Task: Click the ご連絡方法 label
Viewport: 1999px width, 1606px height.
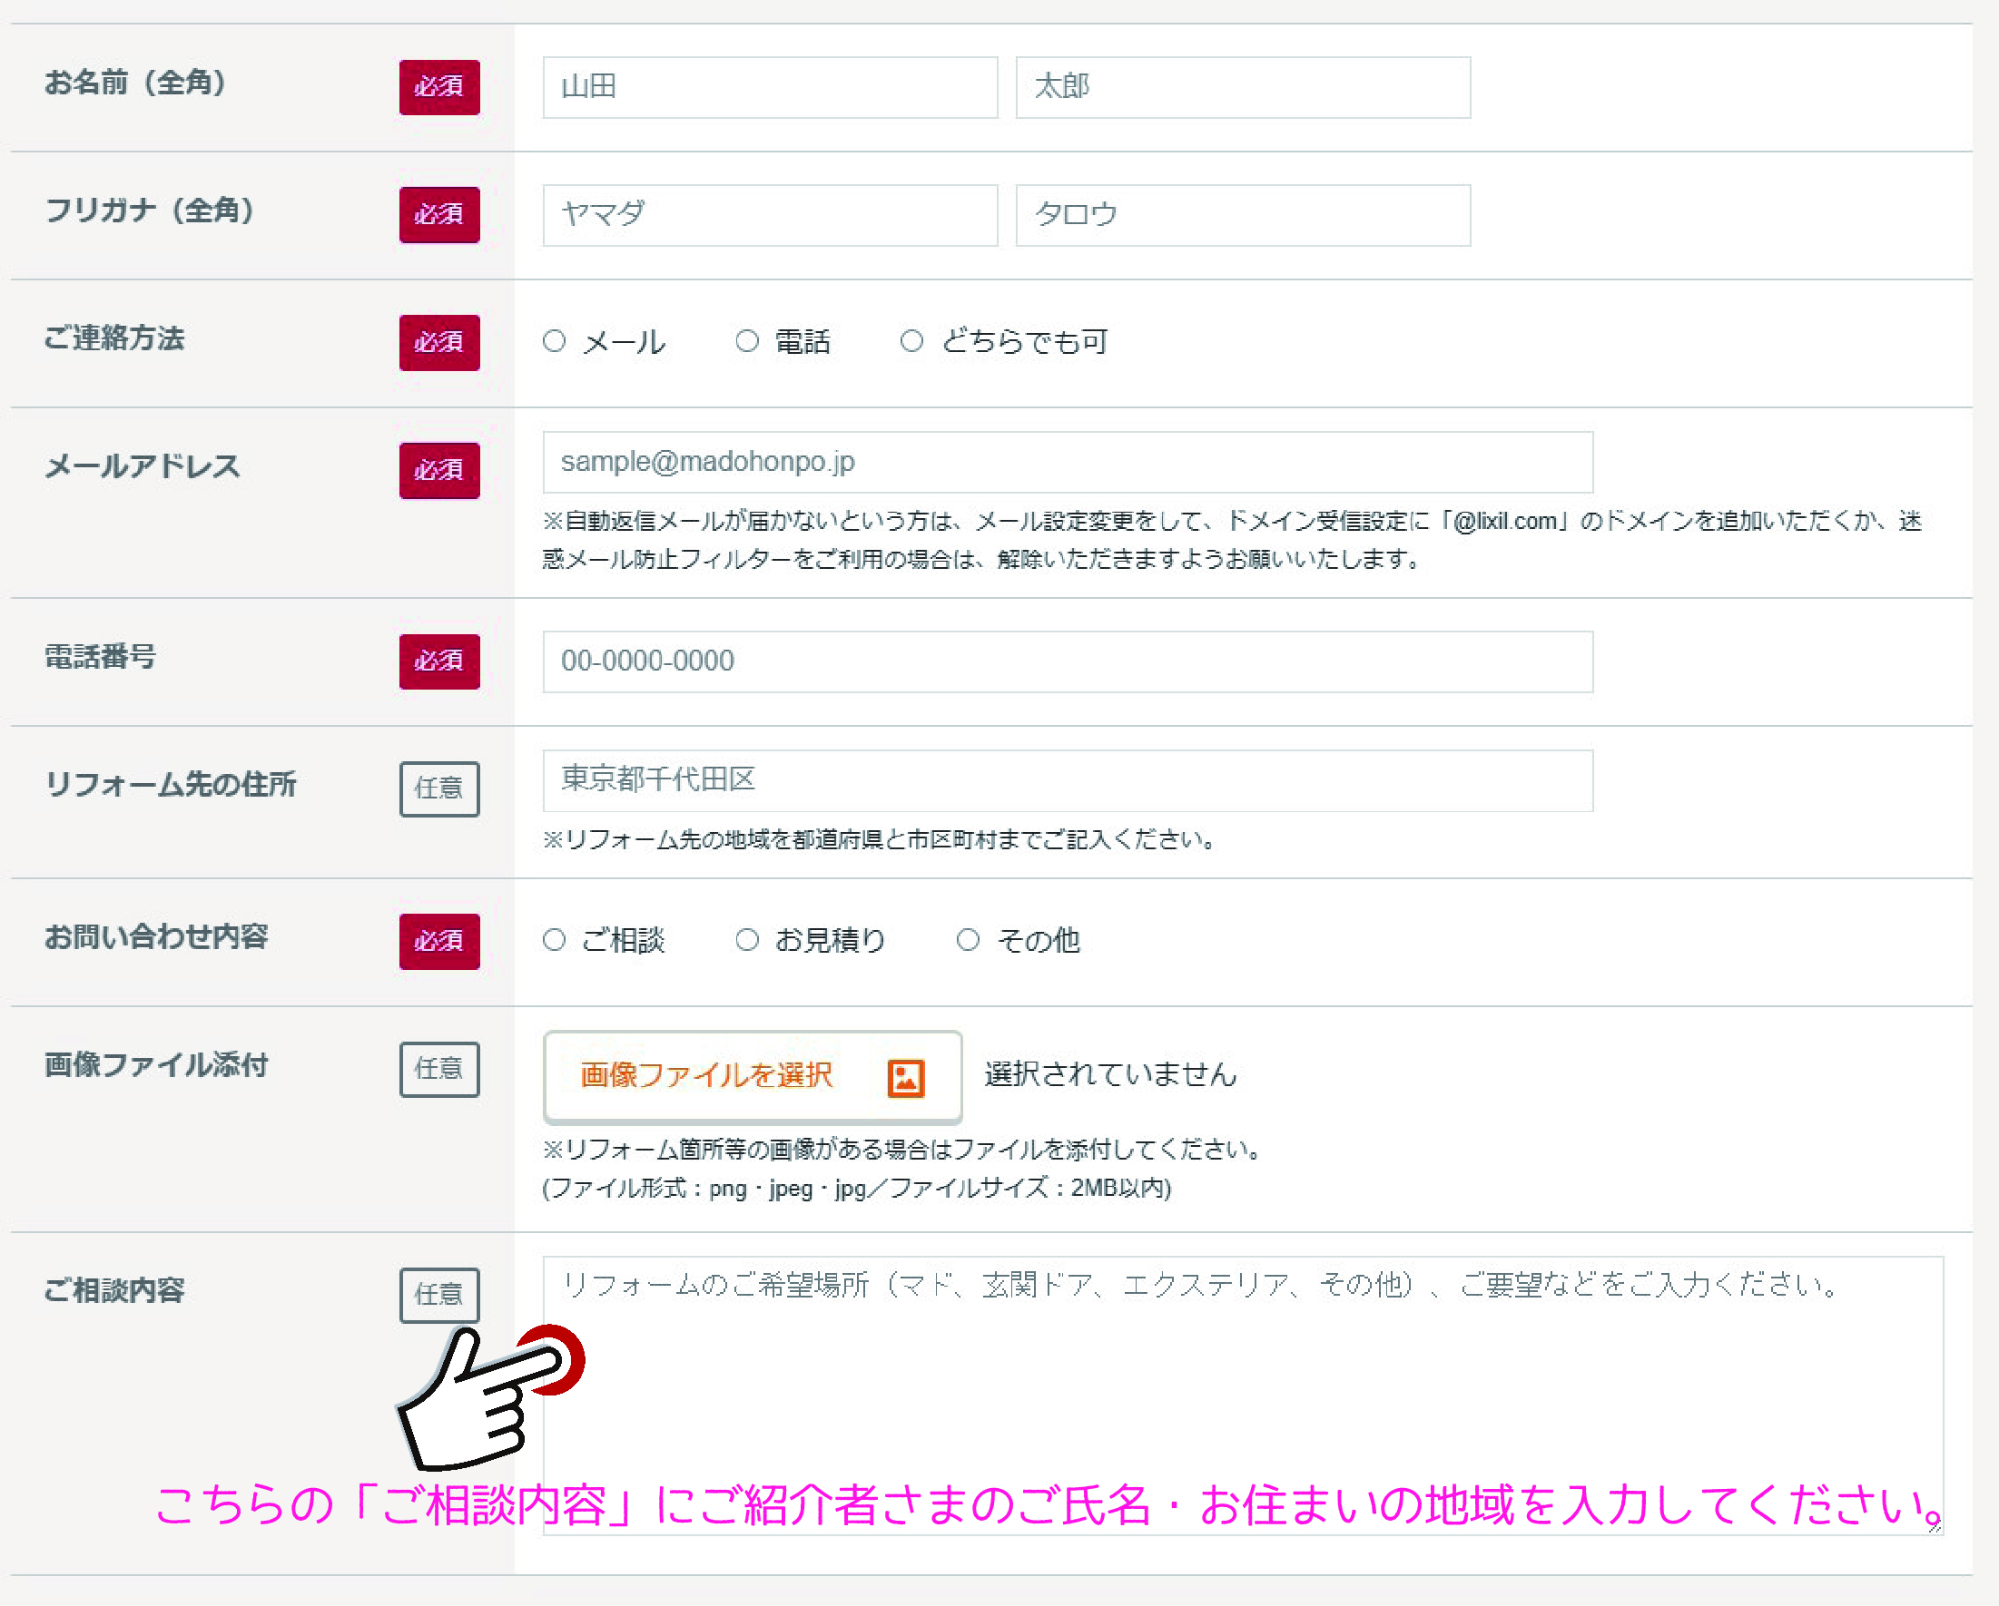Action: (x=114, y=338)
